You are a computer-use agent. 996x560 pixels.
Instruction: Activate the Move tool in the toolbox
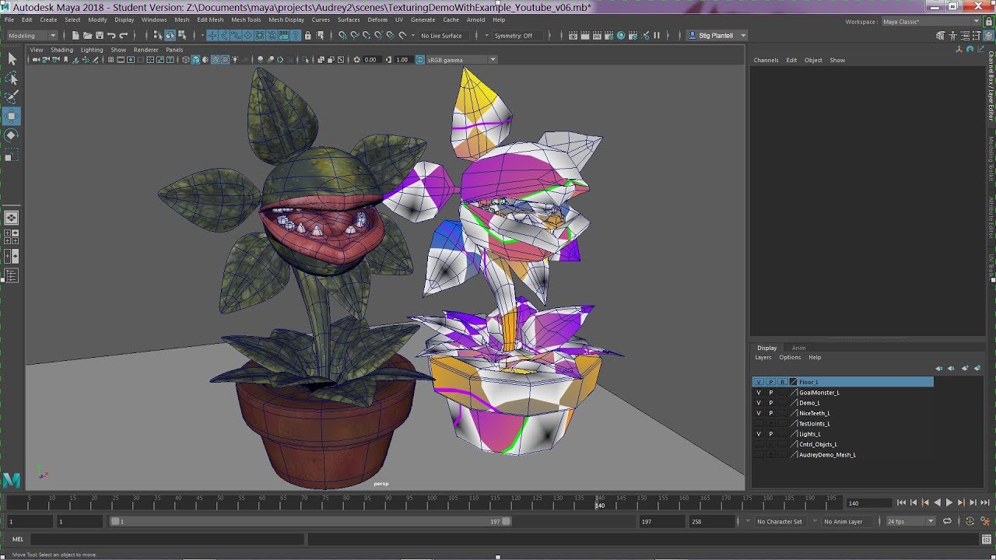pyautogui.click(x=12, y=117)
